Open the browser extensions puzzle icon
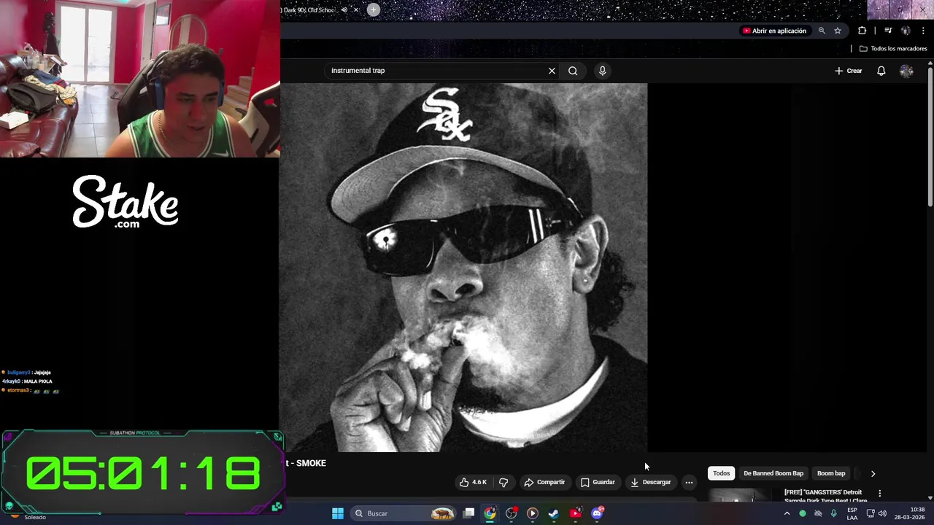Image resolution: width=934 pixels, height=525 pixels. [x=862, y=31]
